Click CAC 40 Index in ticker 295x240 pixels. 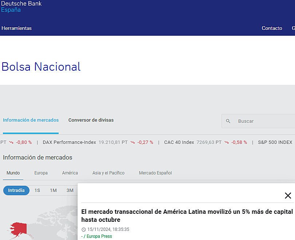coord(179,142)
